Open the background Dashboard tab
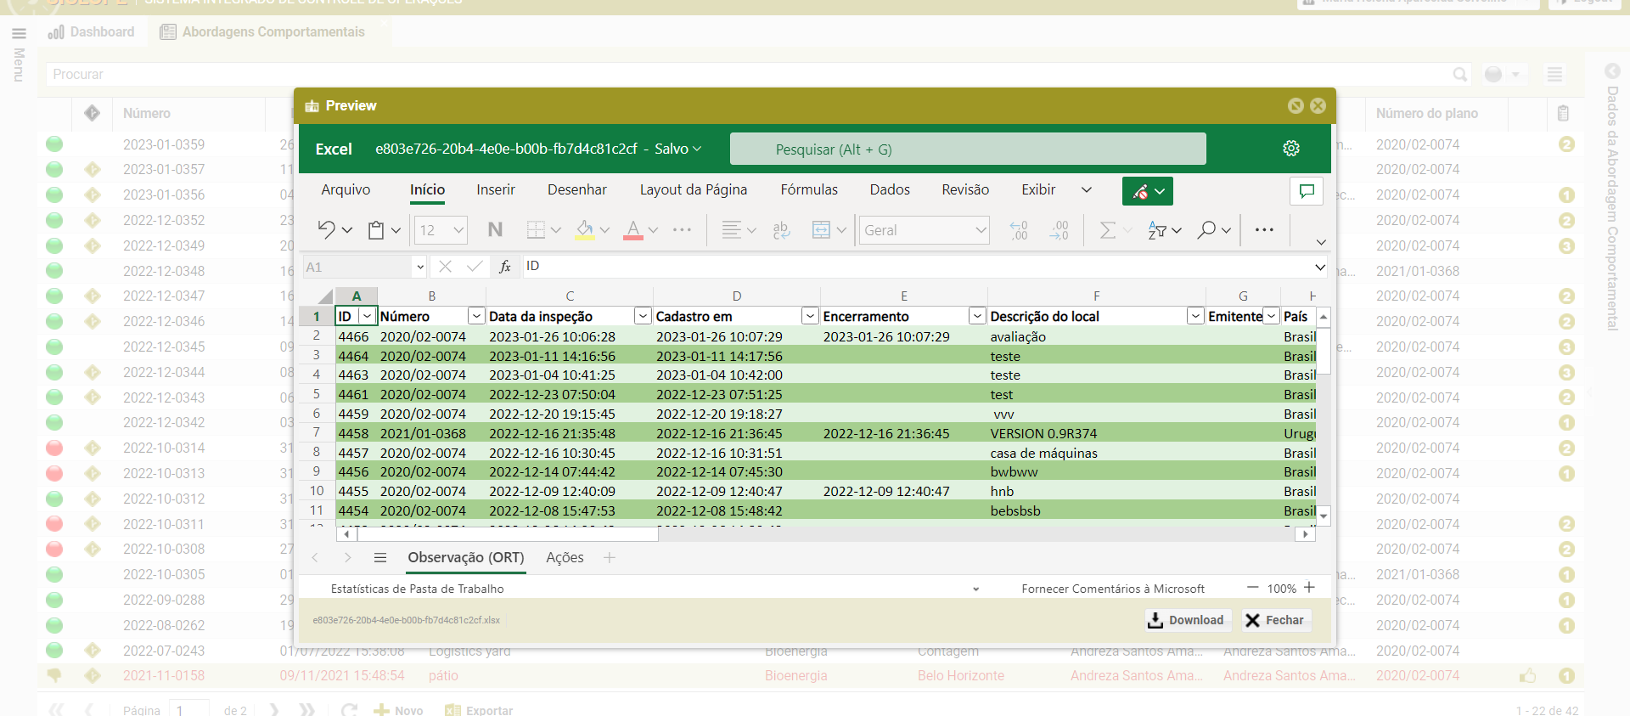 tap(92, 32)
